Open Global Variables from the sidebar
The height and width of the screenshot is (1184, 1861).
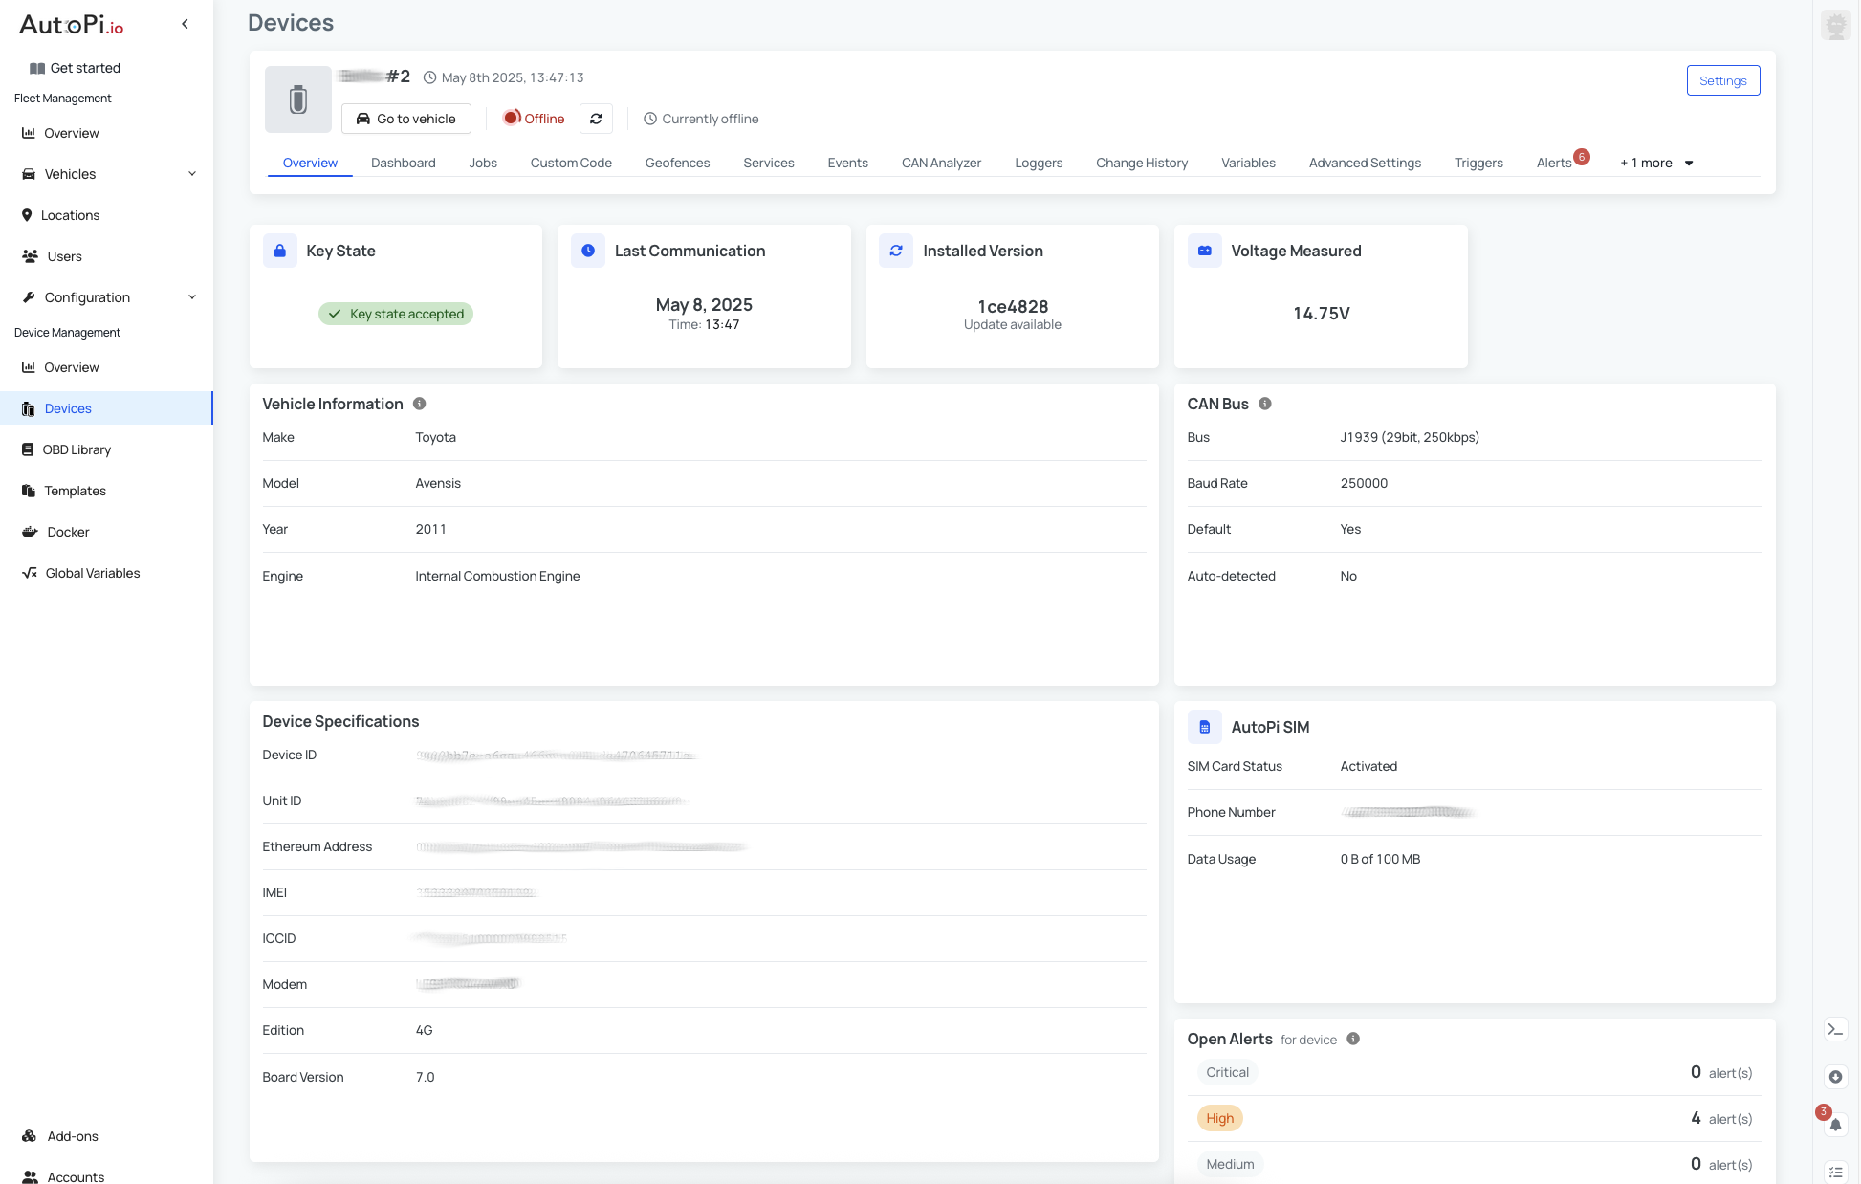[92, 573]
